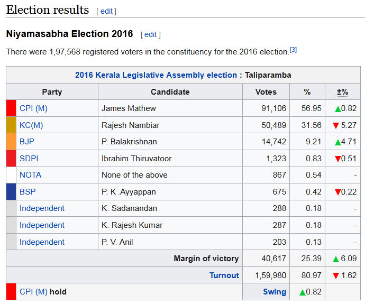Click the green arrow next to Swing

coord(302,292)
